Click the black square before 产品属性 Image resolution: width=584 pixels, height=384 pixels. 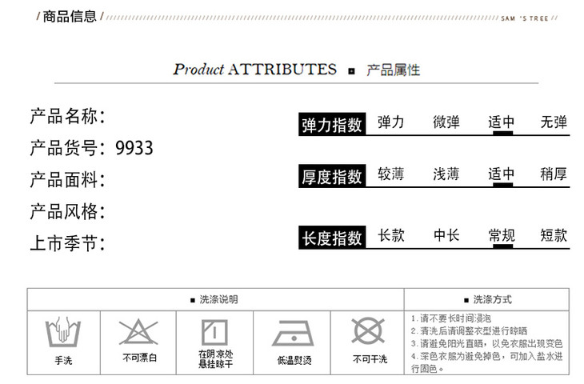tap(351, 72)
